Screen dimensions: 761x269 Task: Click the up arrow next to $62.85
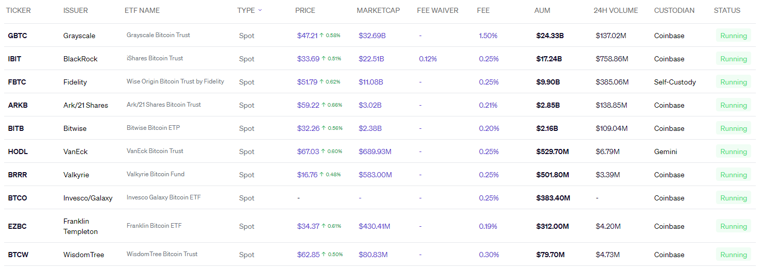pyautogui.click(x=324, y=255)
